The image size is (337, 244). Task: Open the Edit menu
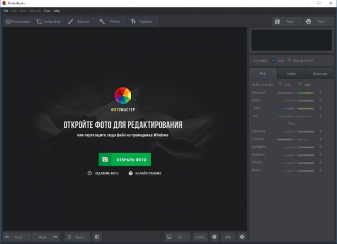coord(14,11)
